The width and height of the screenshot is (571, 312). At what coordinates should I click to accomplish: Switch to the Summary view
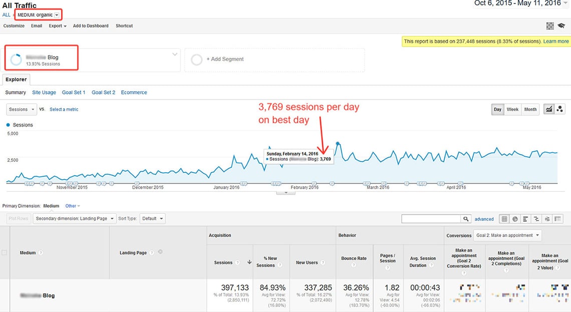click(16, 93)
